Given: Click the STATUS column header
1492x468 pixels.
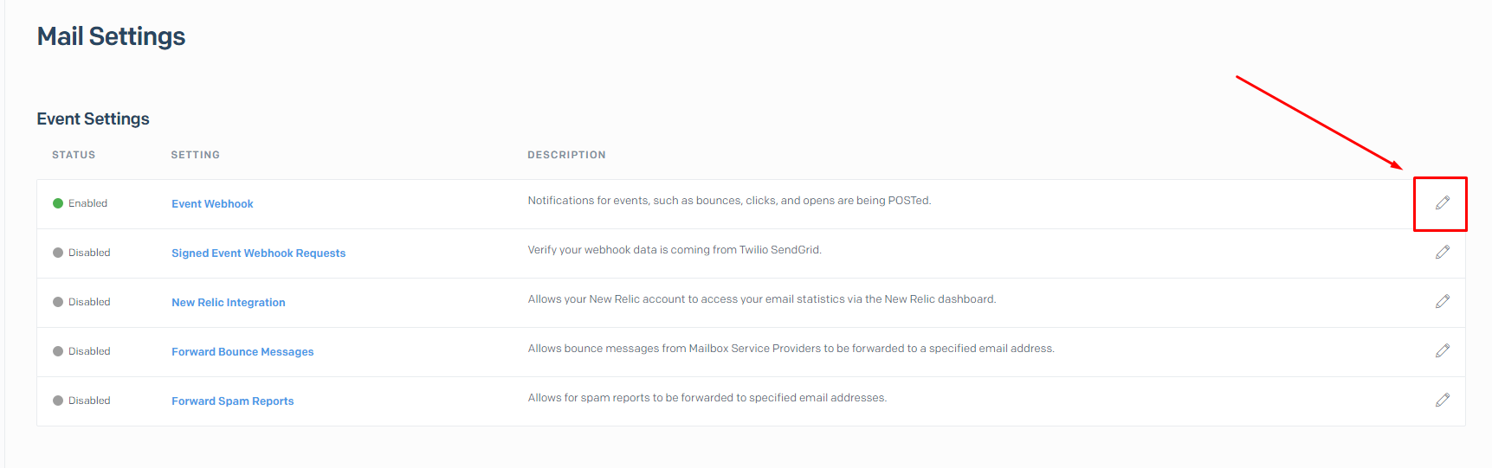Looking at the screenshot, I should pos(74,155).
